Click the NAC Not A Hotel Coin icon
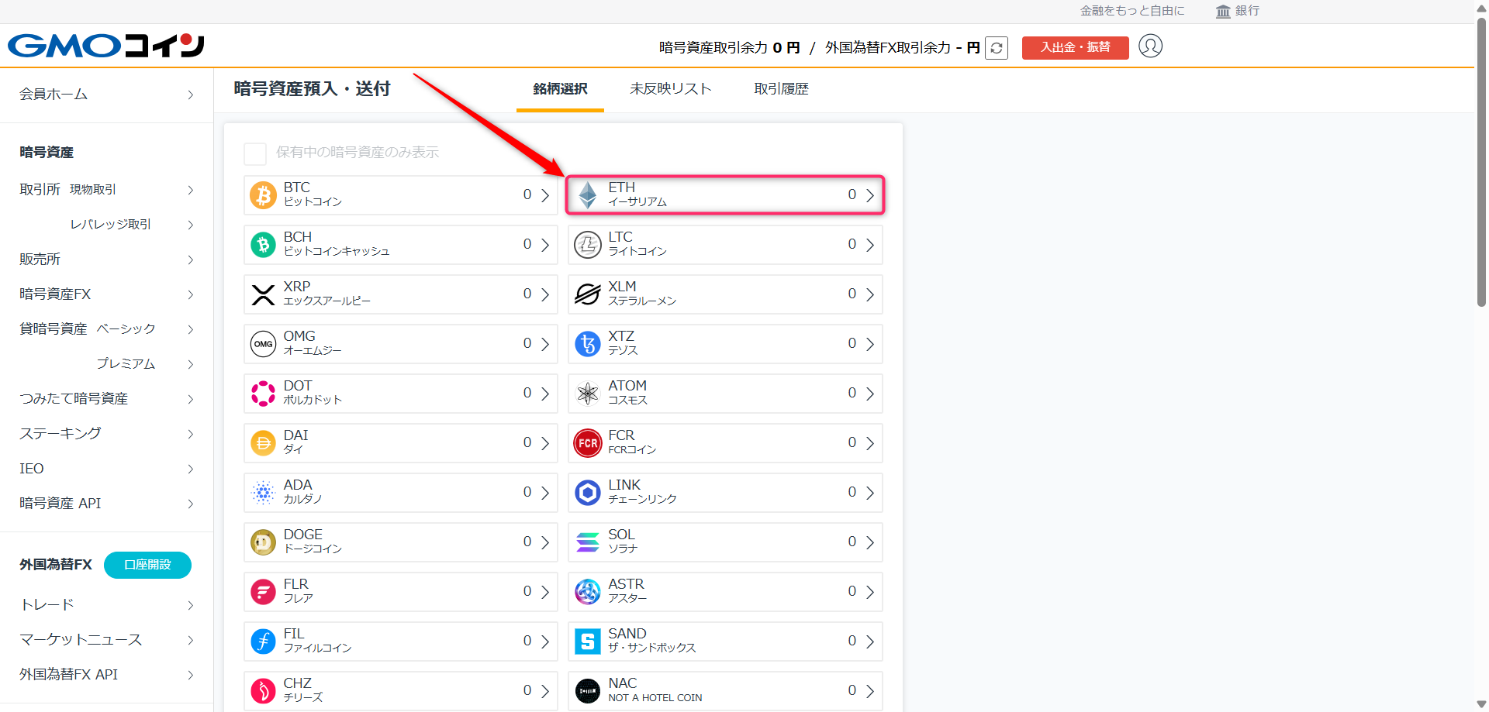 click(x=588, y=691)
